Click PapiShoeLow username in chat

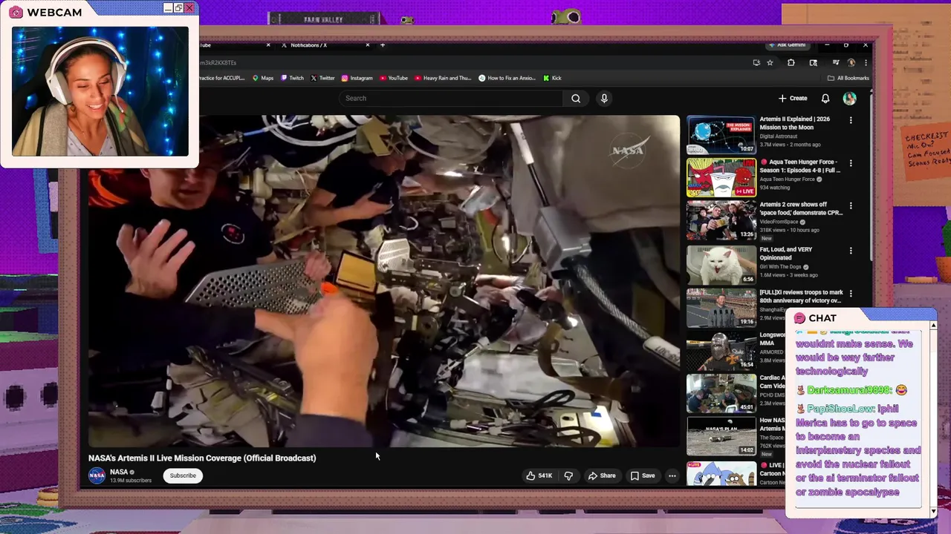coord(840,409)
